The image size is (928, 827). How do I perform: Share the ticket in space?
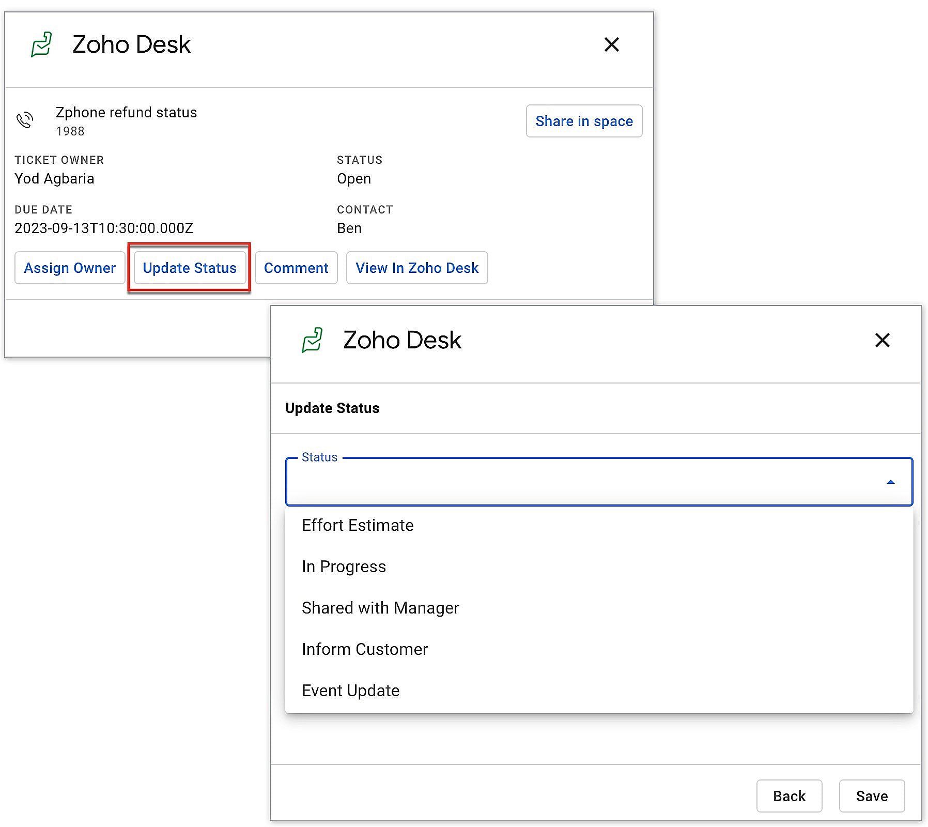click(584, 121)
